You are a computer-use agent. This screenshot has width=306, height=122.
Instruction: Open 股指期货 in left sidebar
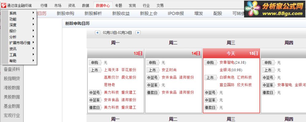pos(12,78)
